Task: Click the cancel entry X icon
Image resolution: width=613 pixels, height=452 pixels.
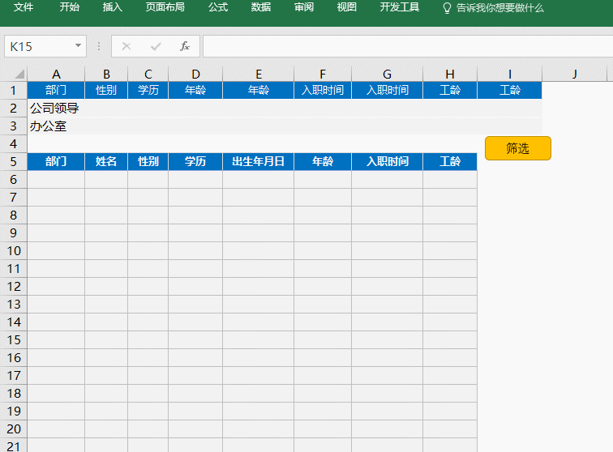Action: click(126, 46)
